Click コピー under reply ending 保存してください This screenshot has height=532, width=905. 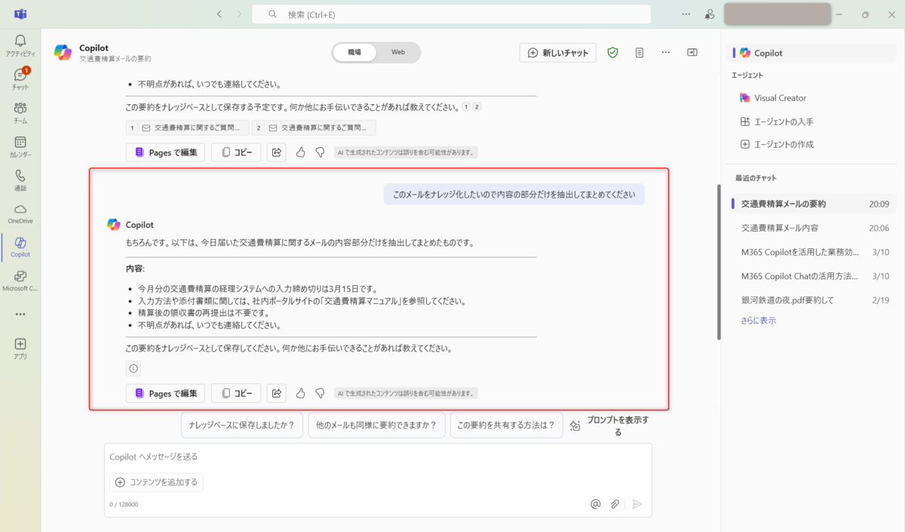(236, 393)
